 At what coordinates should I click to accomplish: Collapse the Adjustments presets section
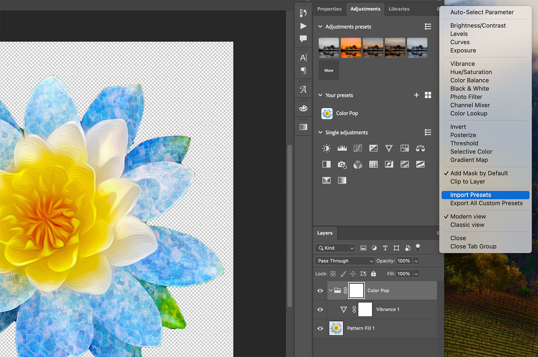point(320,27)
